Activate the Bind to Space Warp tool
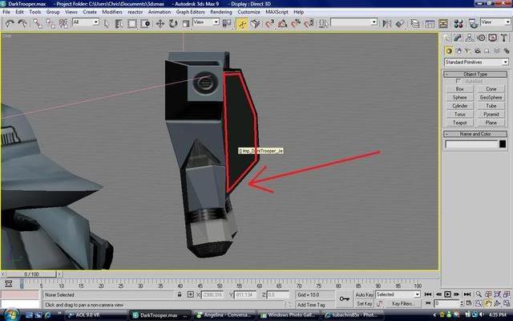This screenshot has height=321, width=513. pos(63,23)
